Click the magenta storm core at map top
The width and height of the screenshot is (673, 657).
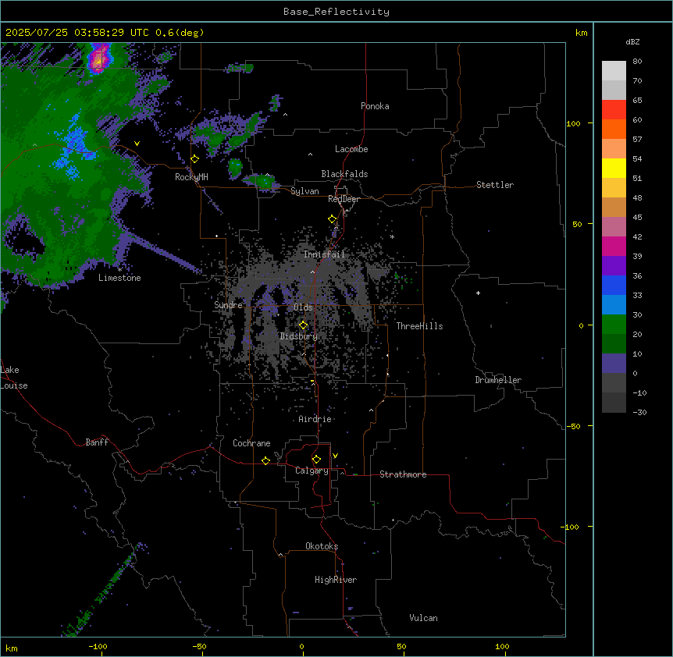pos(98,60)
